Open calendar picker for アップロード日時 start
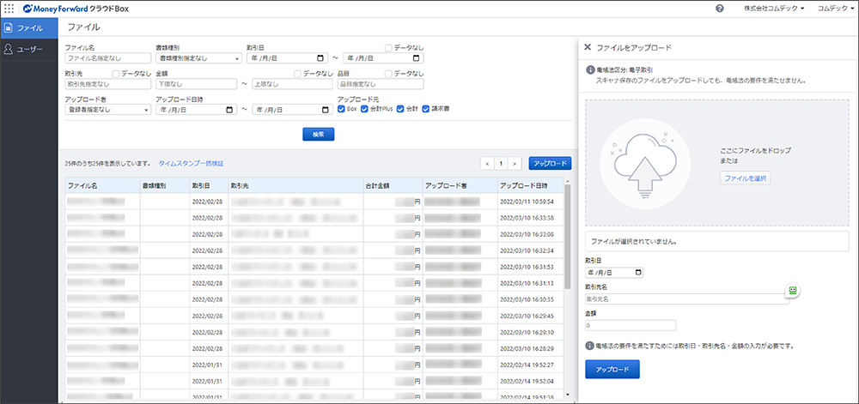 (x=229, y=110)
